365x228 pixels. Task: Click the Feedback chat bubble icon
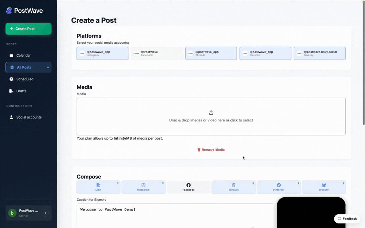339,219
